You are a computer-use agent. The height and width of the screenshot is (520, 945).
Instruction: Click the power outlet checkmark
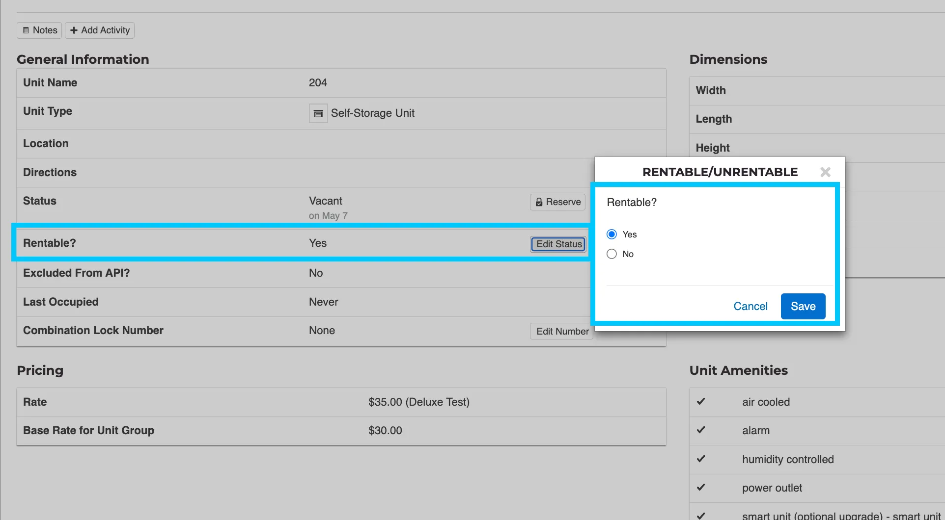coord(701,488)
